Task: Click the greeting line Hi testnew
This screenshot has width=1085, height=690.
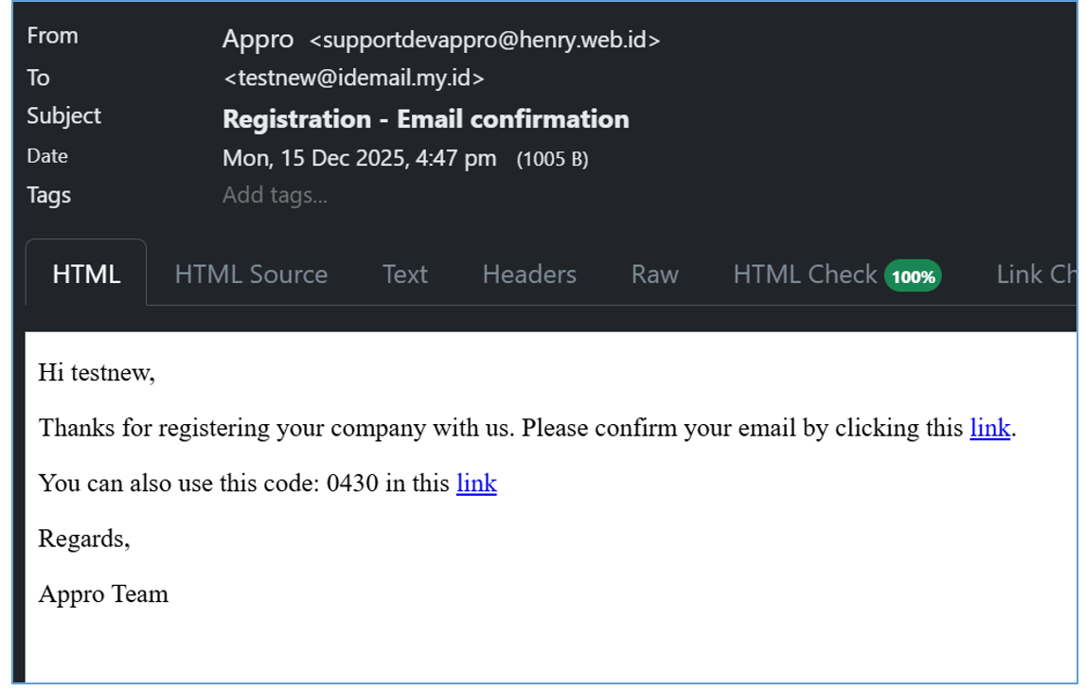Action: click(x=96, y=373)
